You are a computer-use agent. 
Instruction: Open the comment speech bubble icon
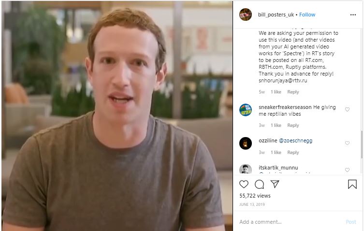pos(259,184)
